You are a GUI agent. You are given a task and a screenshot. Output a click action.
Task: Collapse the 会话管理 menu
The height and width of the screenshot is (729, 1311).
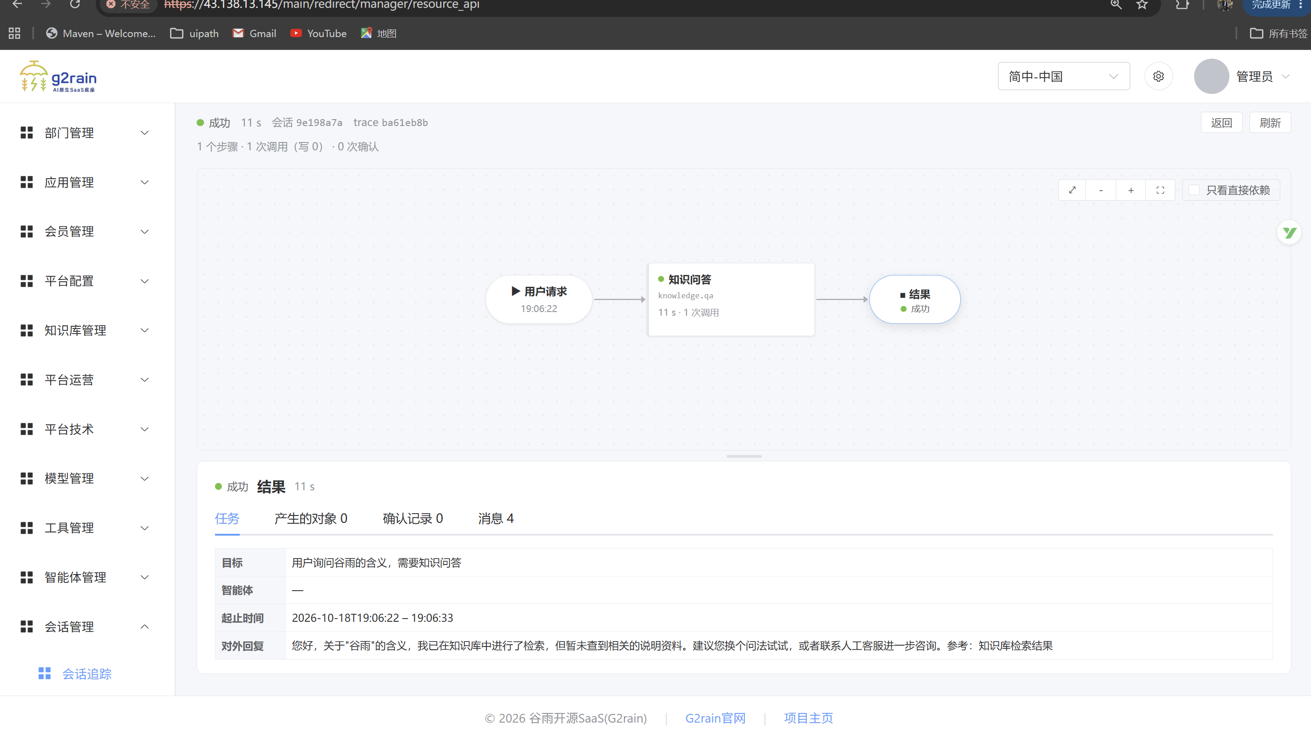(x=87, y=626)
